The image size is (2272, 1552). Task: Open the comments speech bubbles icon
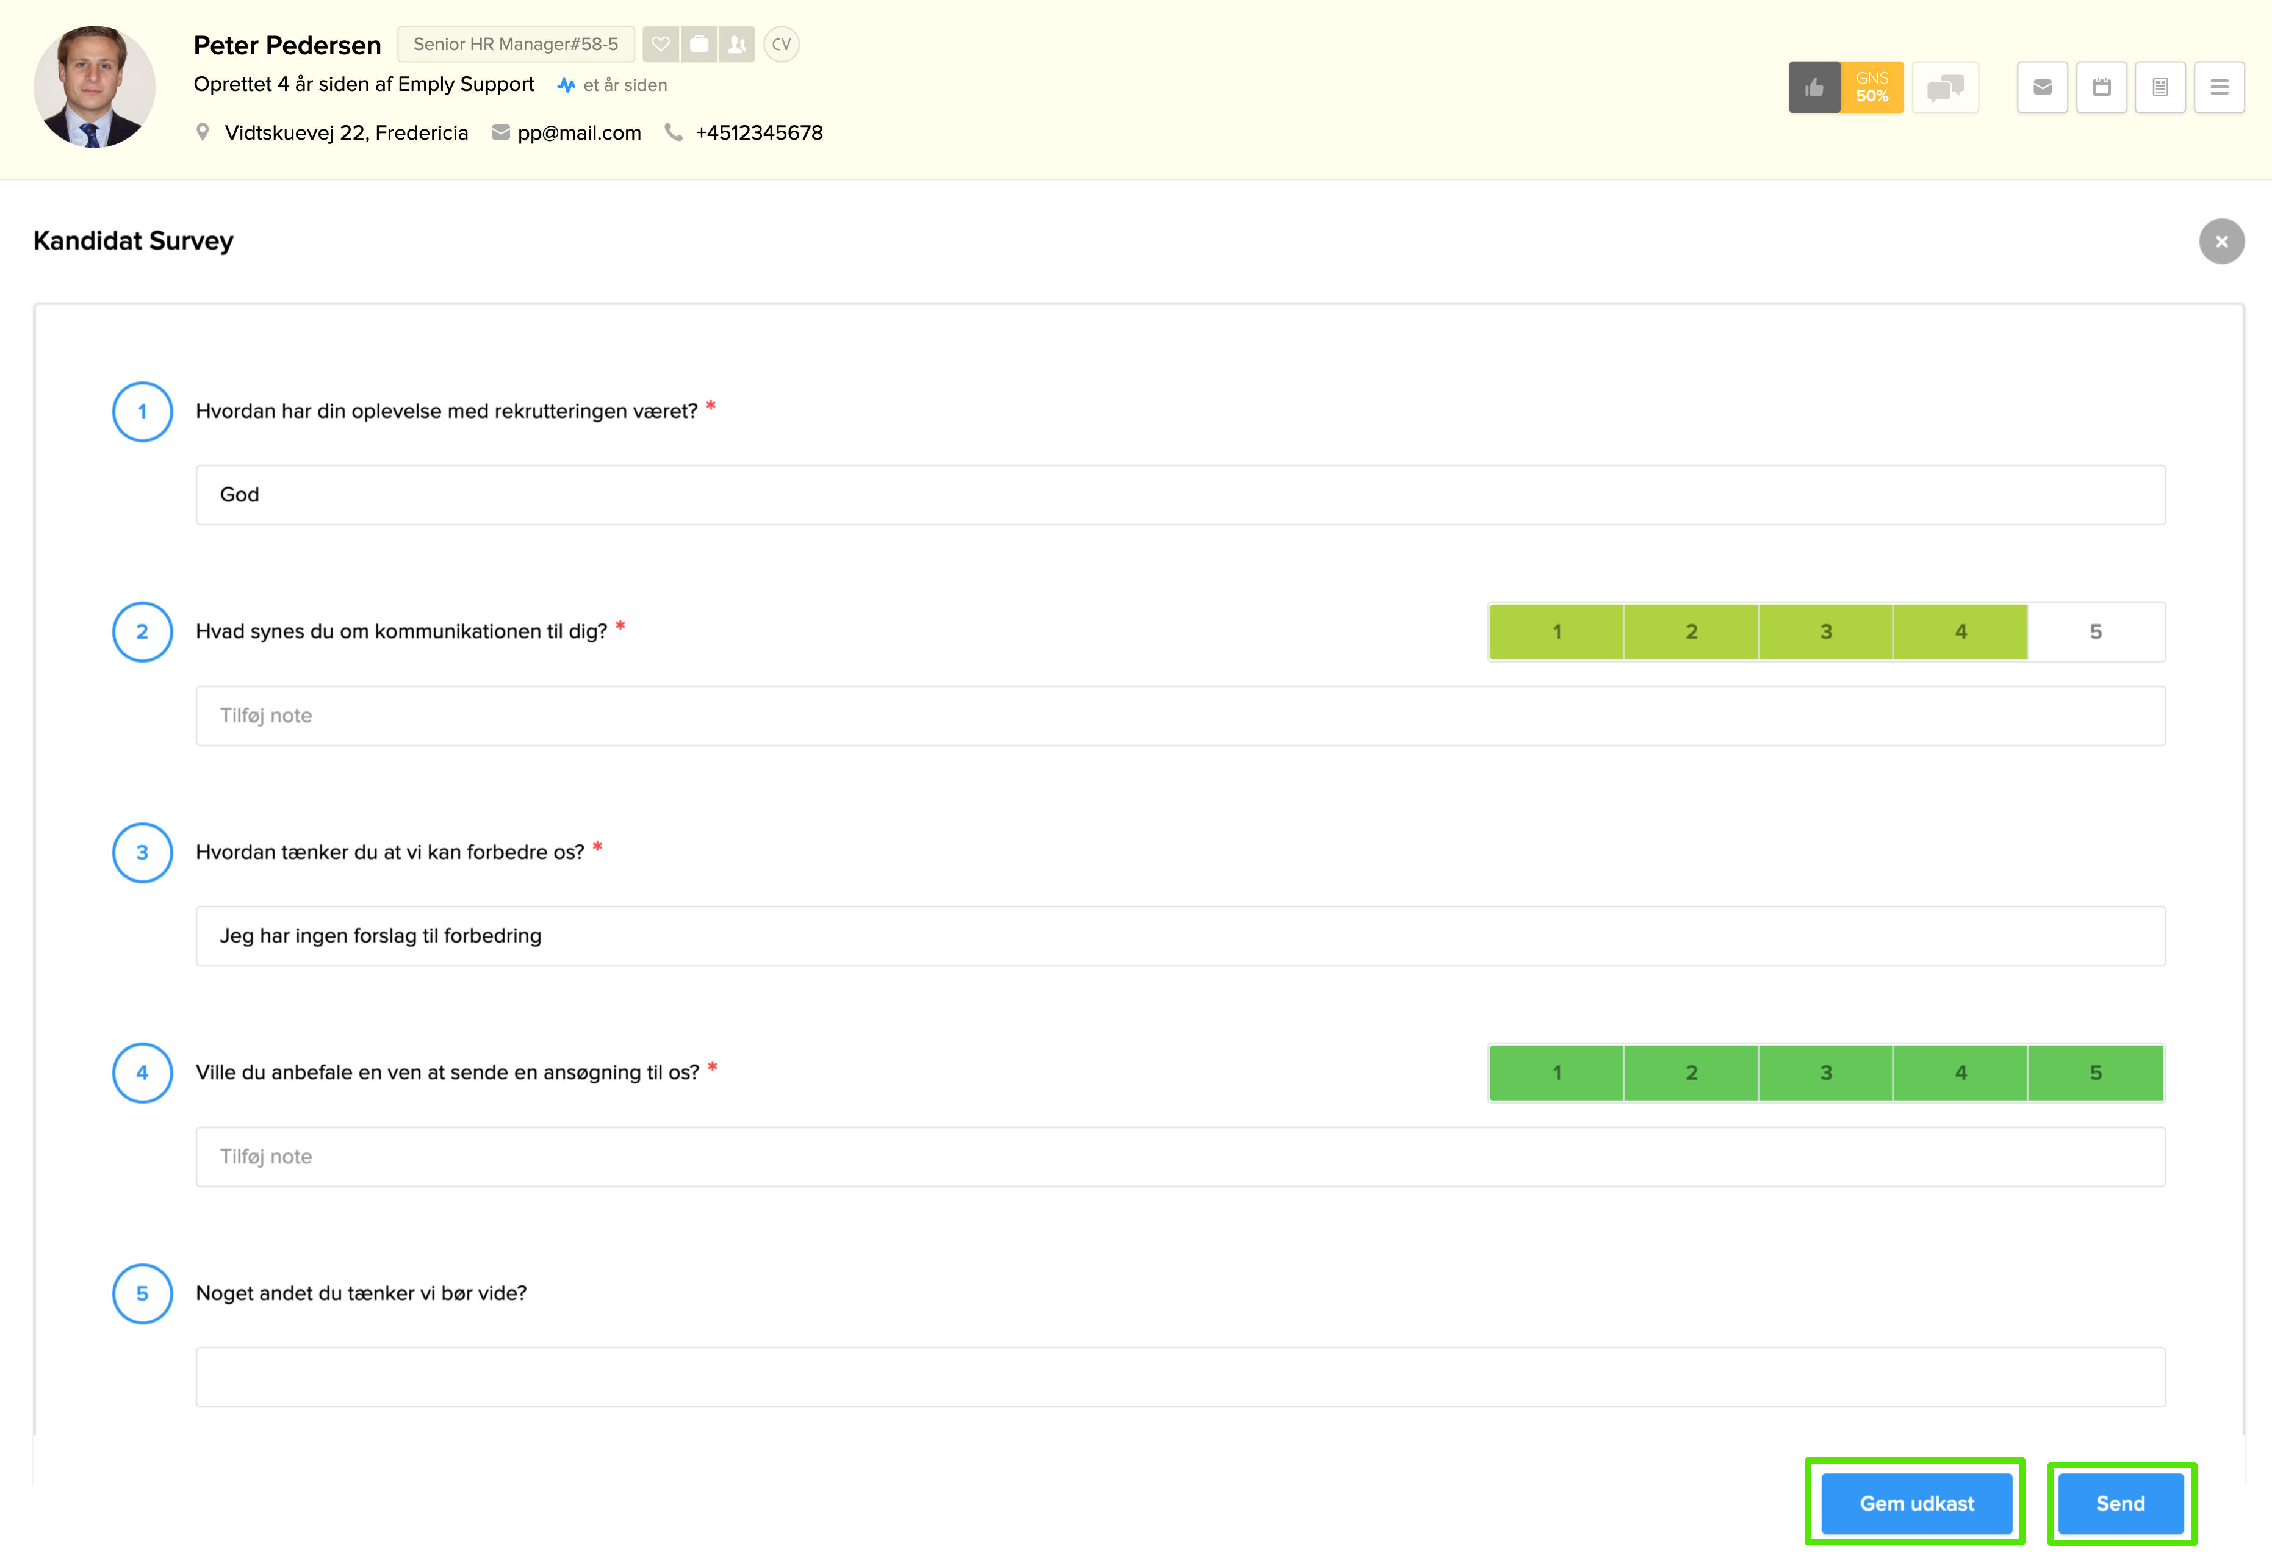pyautogui.click(x=1944, y=87)
